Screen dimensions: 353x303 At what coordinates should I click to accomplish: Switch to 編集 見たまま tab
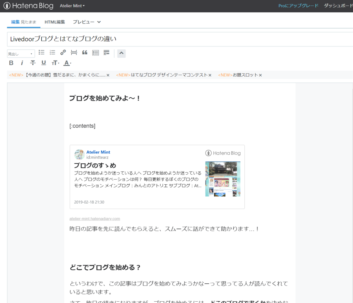coord(24,22)
